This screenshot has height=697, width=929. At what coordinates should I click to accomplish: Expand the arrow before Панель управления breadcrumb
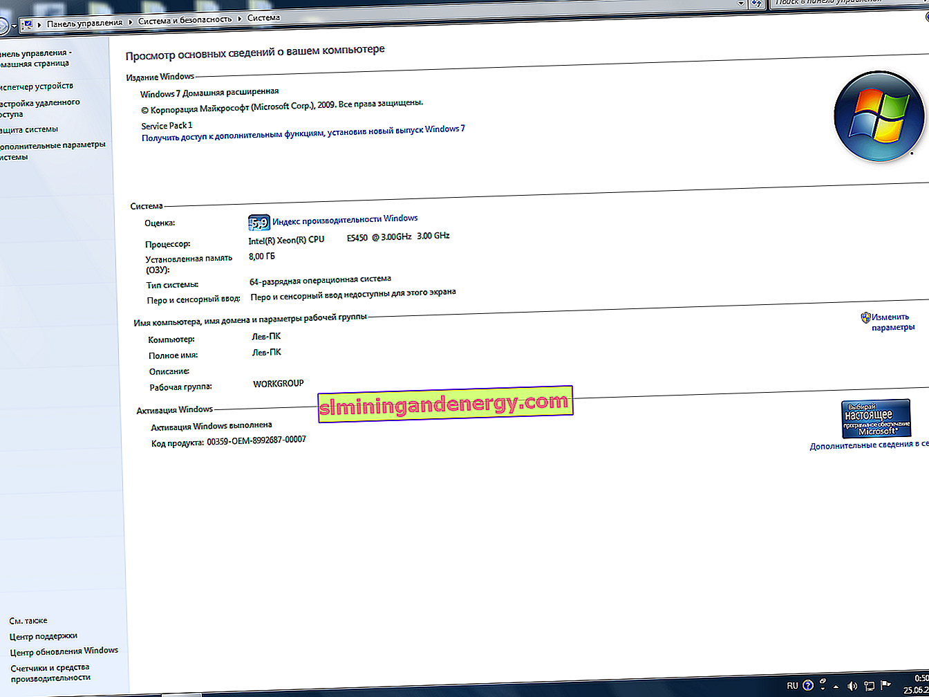click(39, 24)
